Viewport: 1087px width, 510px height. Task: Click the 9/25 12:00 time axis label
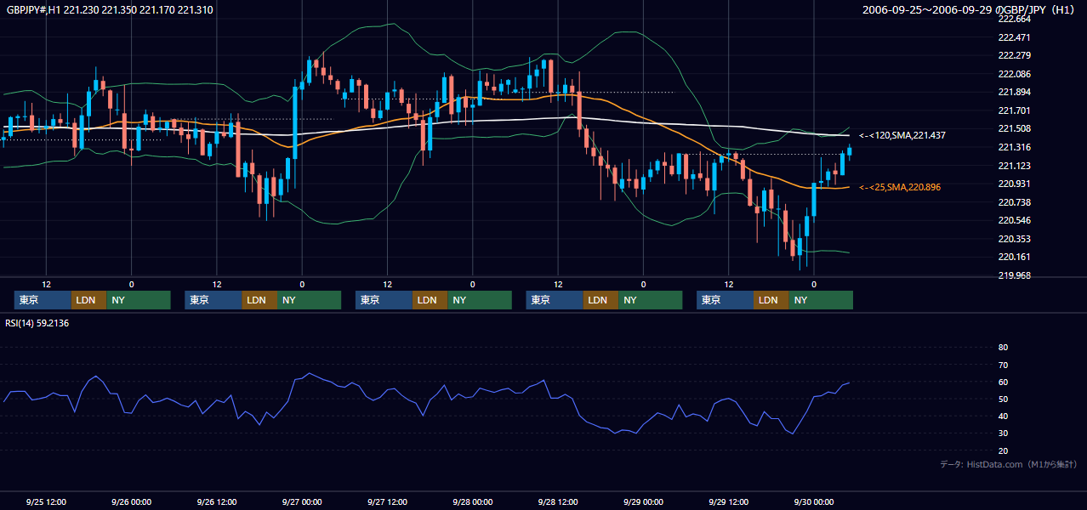[46, 501]
